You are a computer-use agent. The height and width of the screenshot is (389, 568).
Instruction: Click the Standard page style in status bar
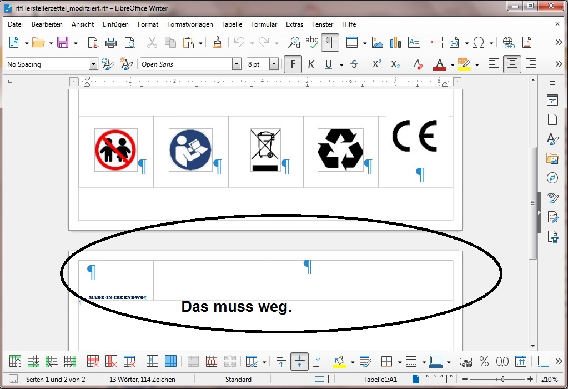click(x=238, y=379)
